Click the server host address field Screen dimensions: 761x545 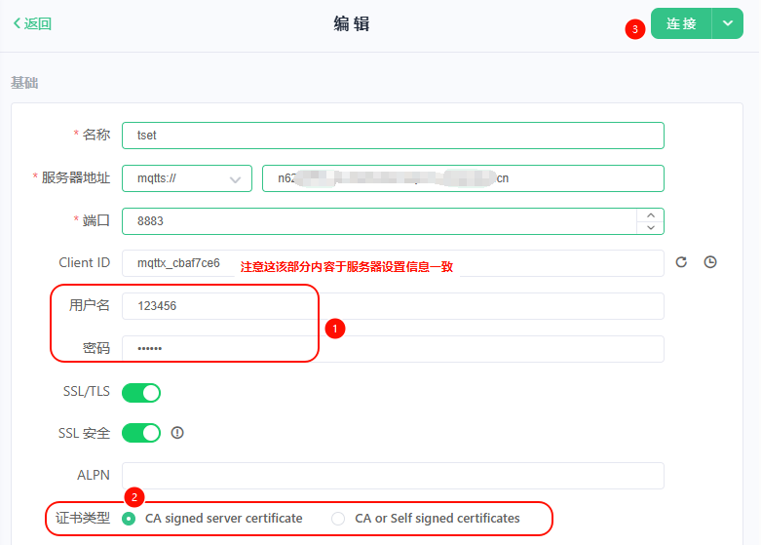click(463, 178)
